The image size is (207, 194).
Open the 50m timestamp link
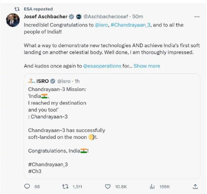(138, 17)
